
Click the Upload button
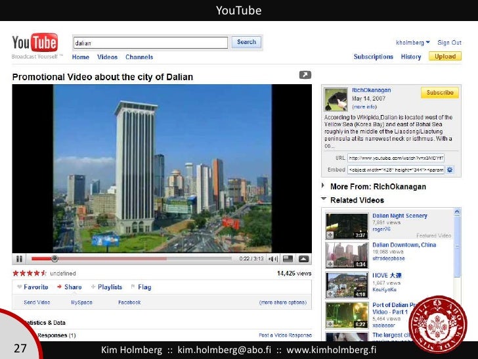click(445, 56)
